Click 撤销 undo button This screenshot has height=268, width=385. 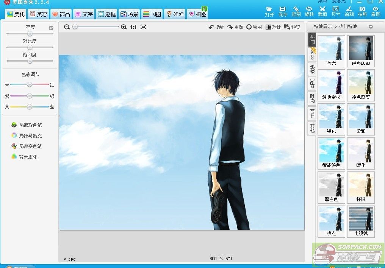pos(217,27)
